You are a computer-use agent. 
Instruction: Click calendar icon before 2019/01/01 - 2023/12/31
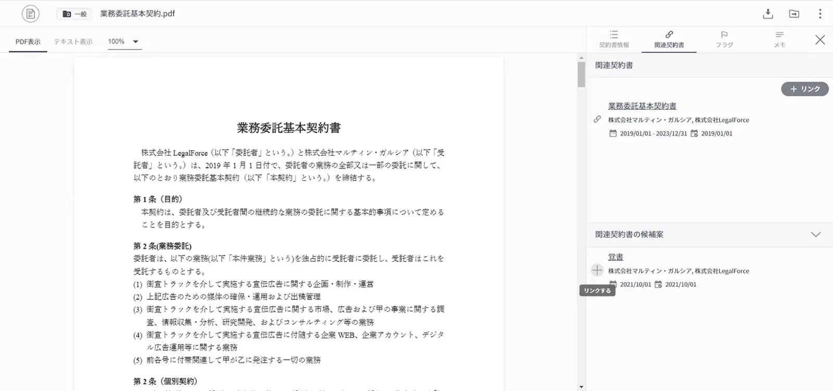pyautogui.click(x=613, y=133)
